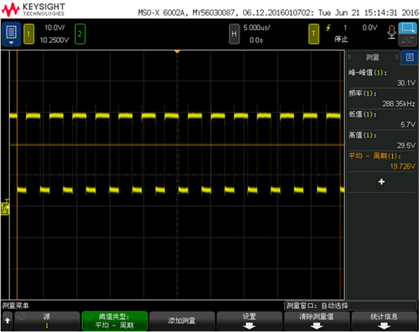Enable channel 2 green button
The width and height of the screenshot is (420, 332).
80,34
